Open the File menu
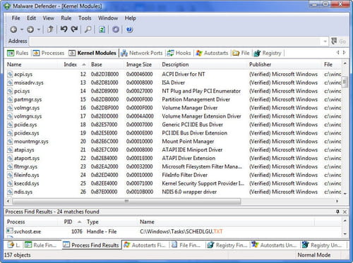This screenshot has width=353, height=263. pyautogui.click(x=16, y=18)
